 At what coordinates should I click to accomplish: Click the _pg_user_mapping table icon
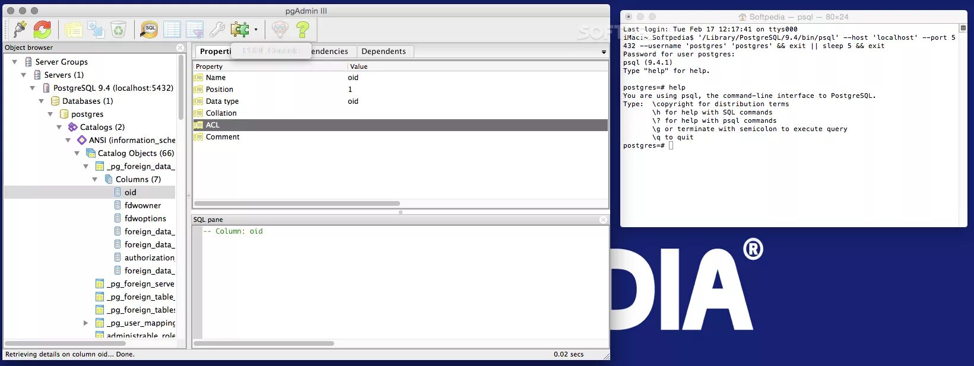[100, 323]
